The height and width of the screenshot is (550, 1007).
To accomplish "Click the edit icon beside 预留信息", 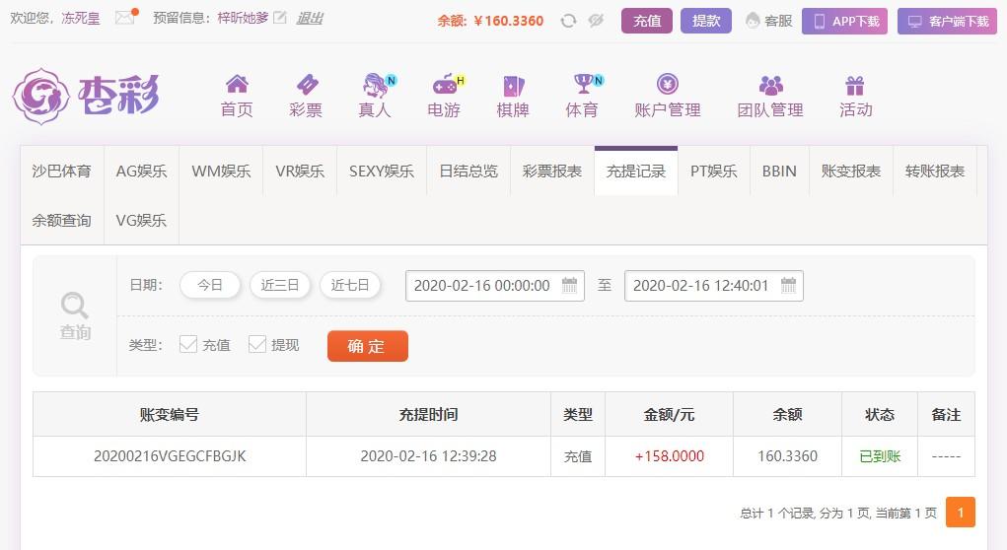I will coord(279,18).
